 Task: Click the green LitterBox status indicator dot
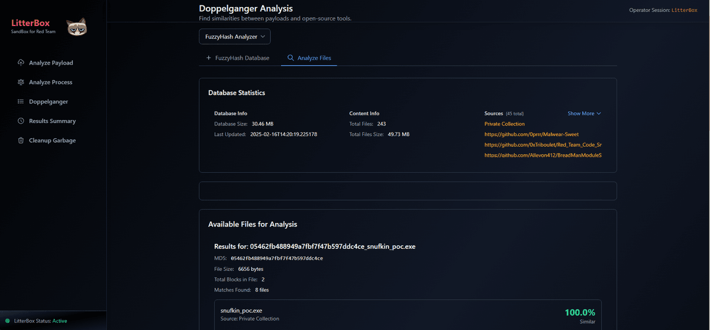click(x=8, y=321)
